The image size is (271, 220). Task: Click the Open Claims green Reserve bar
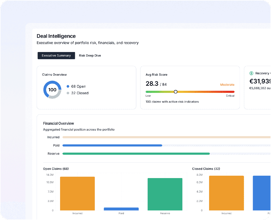pos(165,194)
